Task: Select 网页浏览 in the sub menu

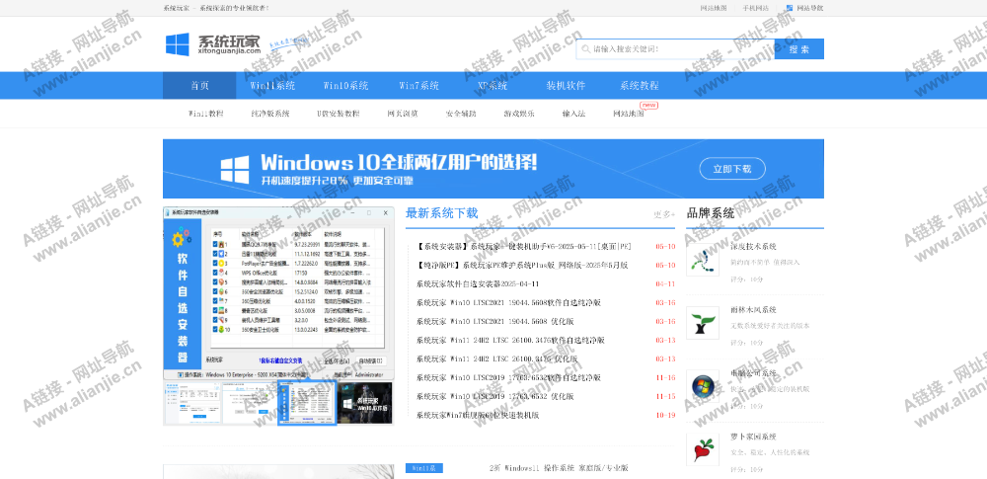Action: [x=403, y=115]
